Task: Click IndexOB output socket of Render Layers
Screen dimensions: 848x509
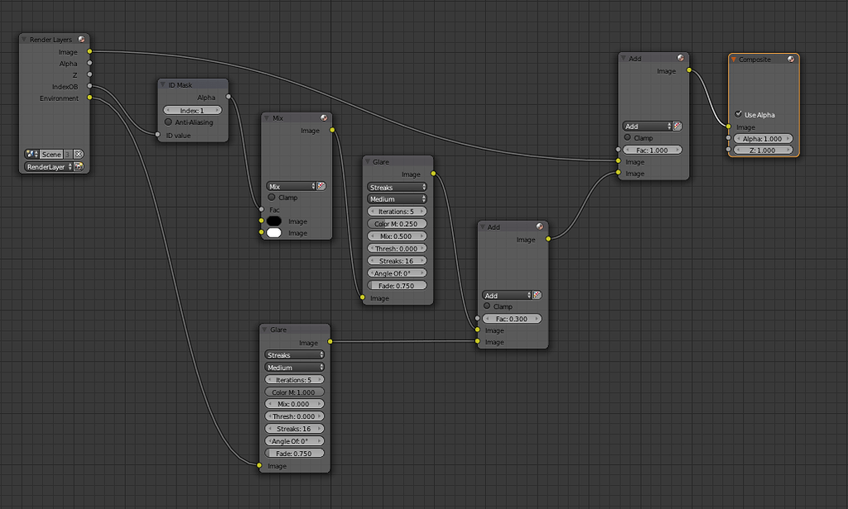Action: point(89,86)
